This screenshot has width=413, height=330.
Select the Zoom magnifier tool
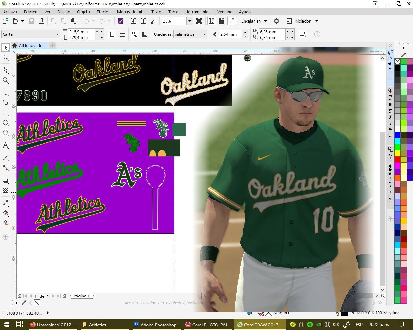click(x=5, y=80)
